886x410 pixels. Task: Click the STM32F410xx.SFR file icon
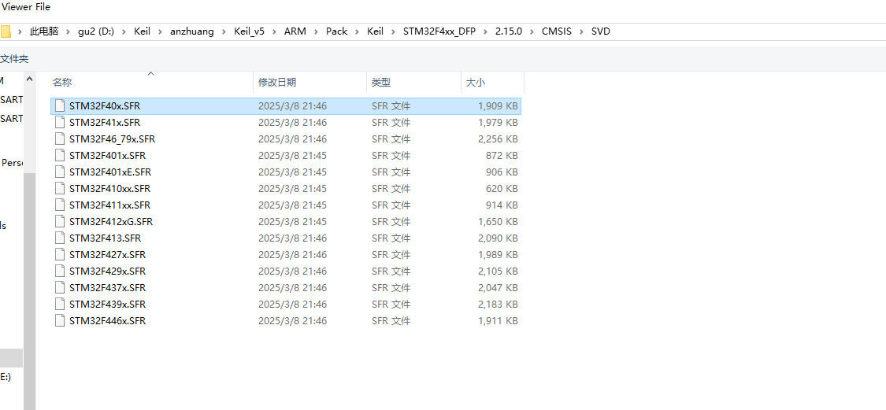pyautogui.click(x=60, y=188)
